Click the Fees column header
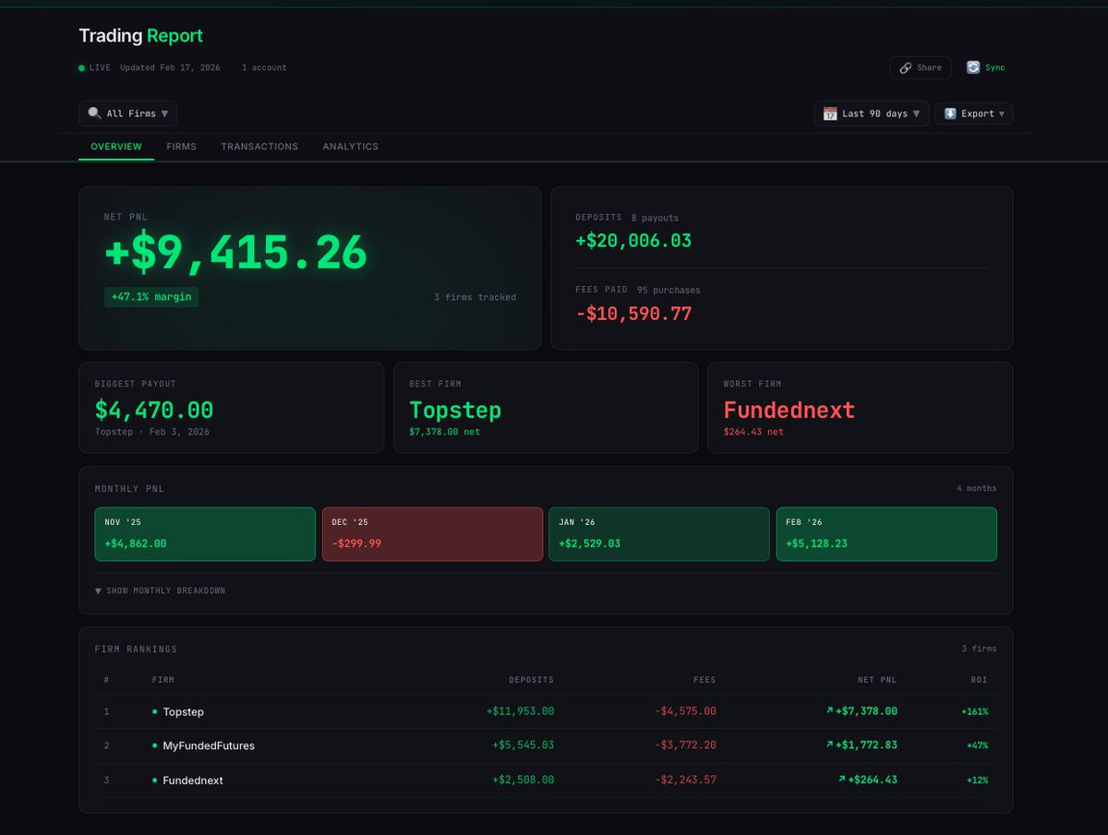 (705, 680)
